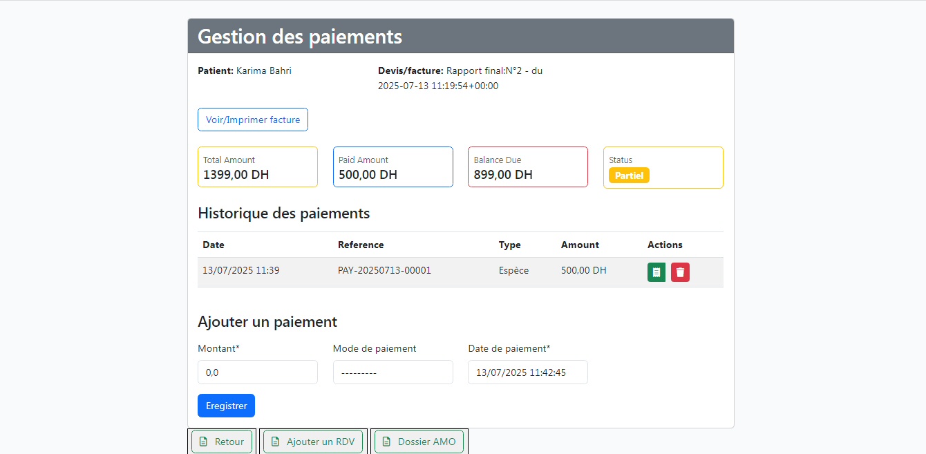The height and width of the screenshot is (454, 926).
Task: Click the Date de paiement field
Action: (528, 372)
